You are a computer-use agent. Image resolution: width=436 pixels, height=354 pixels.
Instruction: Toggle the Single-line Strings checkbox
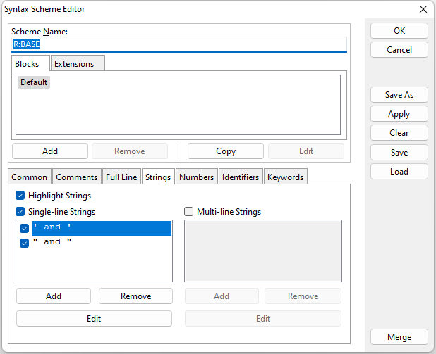coord(20,212)
